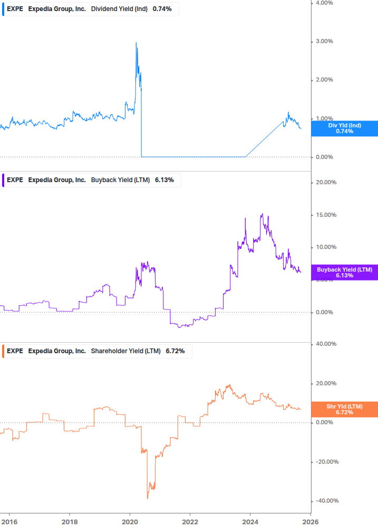Click the 2020 label on the time axis

[130, 522]
